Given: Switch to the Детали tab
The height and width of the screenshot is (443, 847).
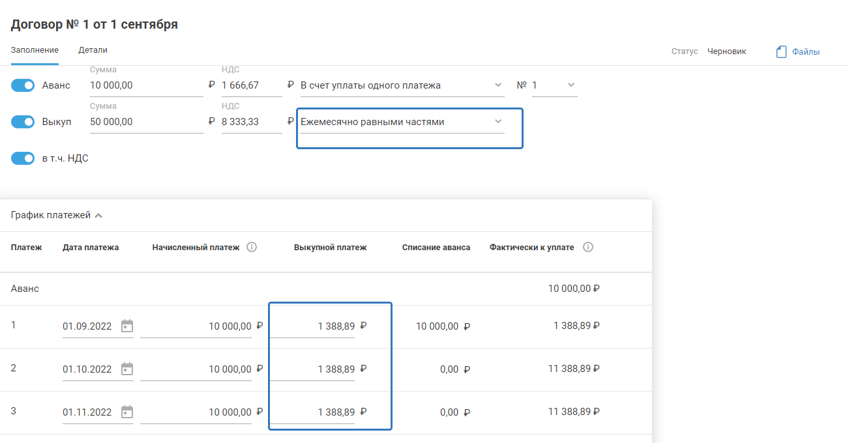Looking at the screenshot, I should pos(93,50).
